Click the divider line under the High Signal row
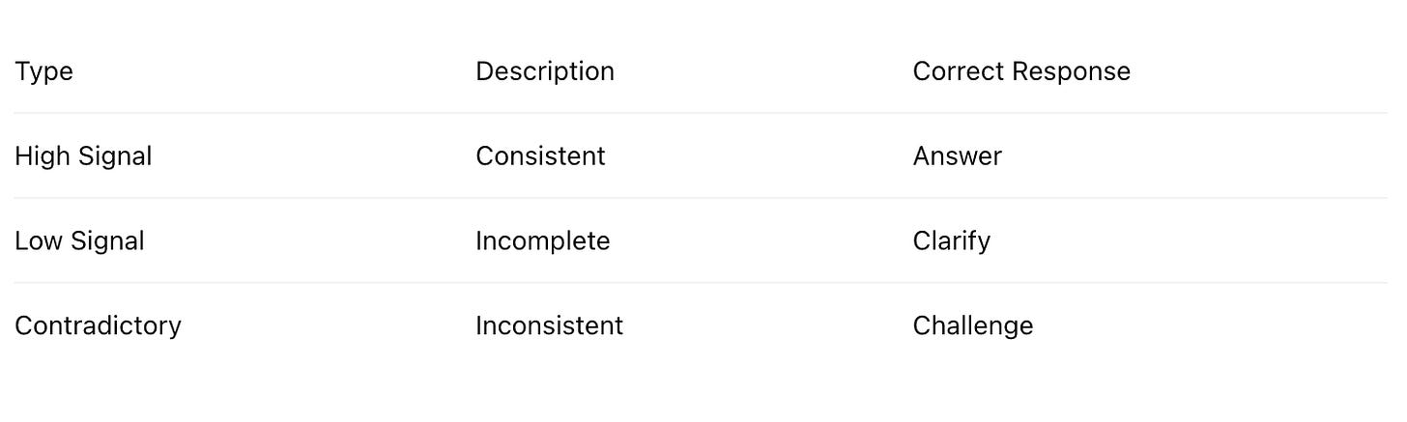 click(701, 198)
